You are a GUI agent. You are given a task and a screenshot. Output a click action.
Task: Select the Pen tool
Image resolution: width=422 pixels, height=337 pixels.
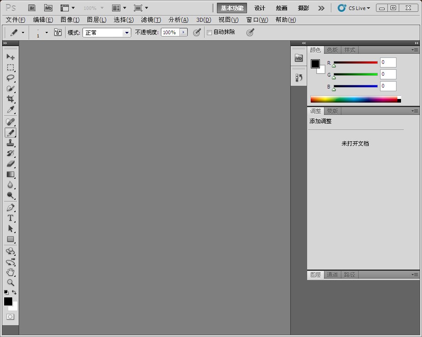pyautogui.click(x=10, y=207)
